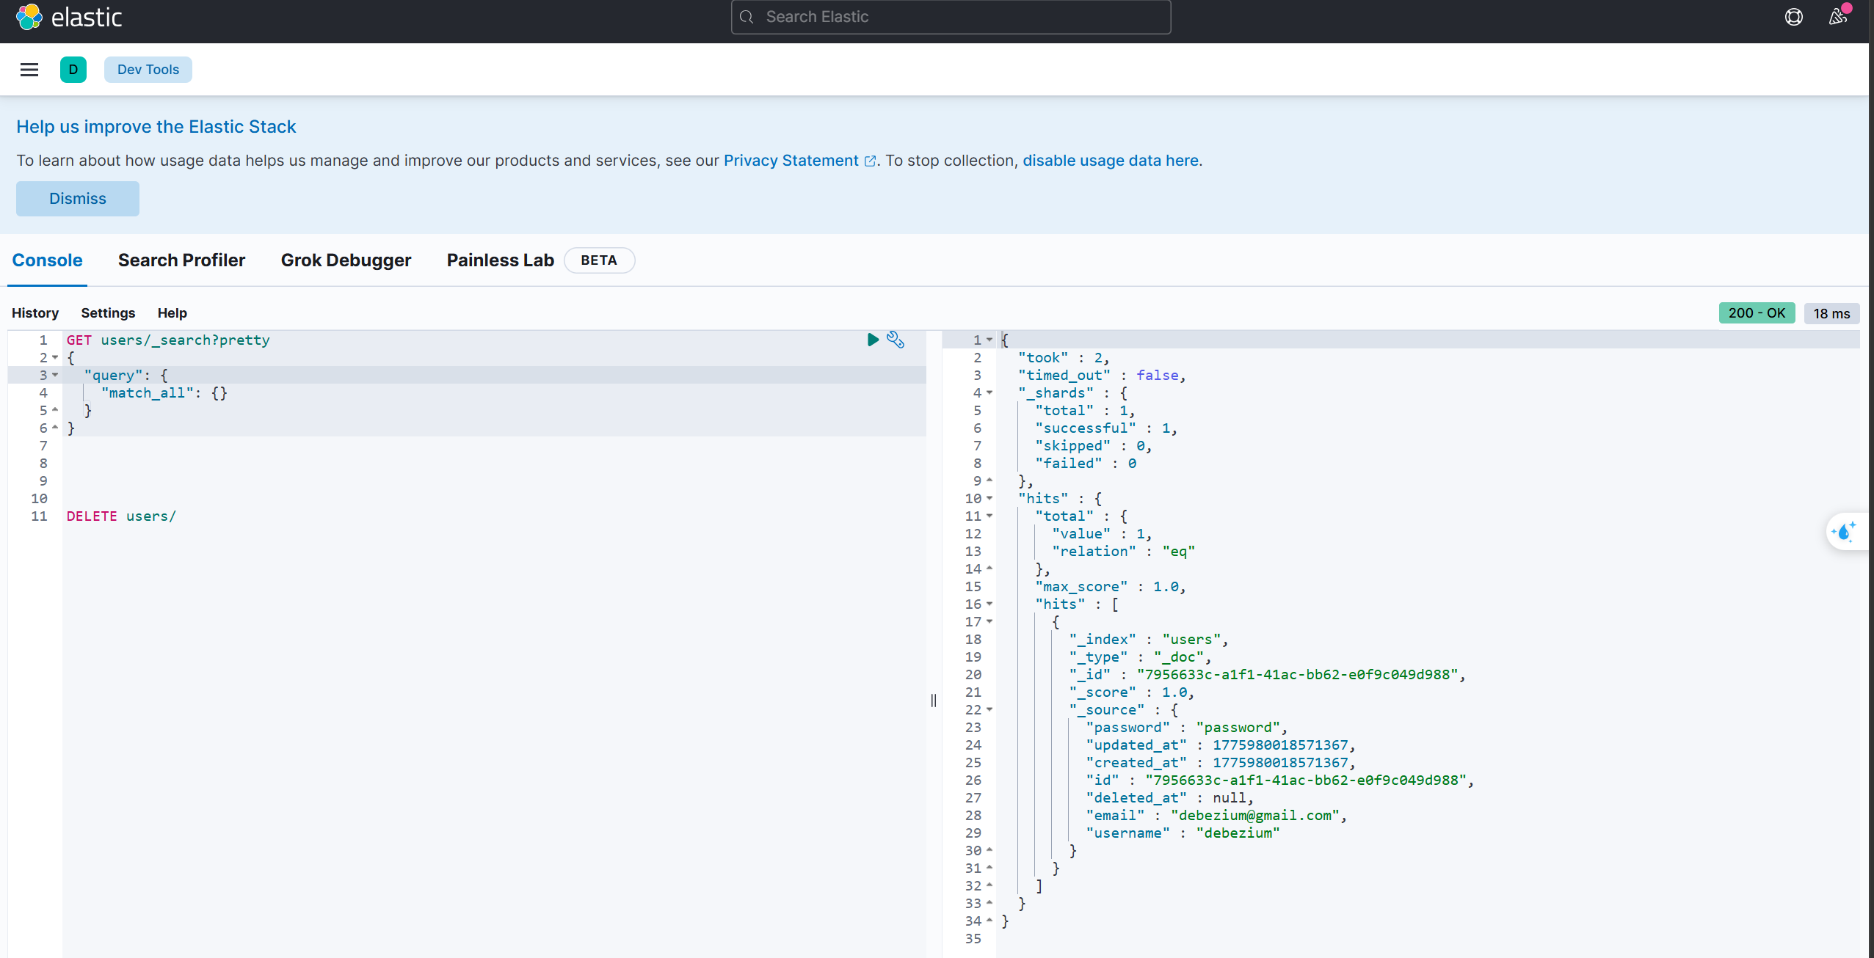Open the Painless Lab tab
The height and width of the screenshot is (958, 1874).
tap(500, 260)
